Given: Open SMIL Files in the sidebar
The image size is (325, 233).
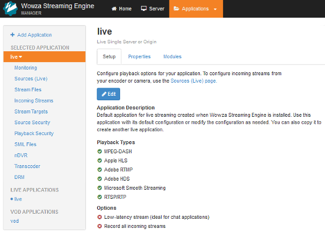Looking at the screenshot, I should [26, 144].
